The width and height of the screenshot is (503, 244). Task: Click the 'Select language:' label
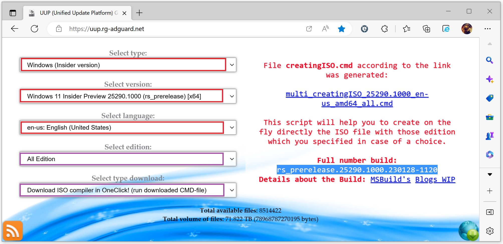tap(128, 116)
